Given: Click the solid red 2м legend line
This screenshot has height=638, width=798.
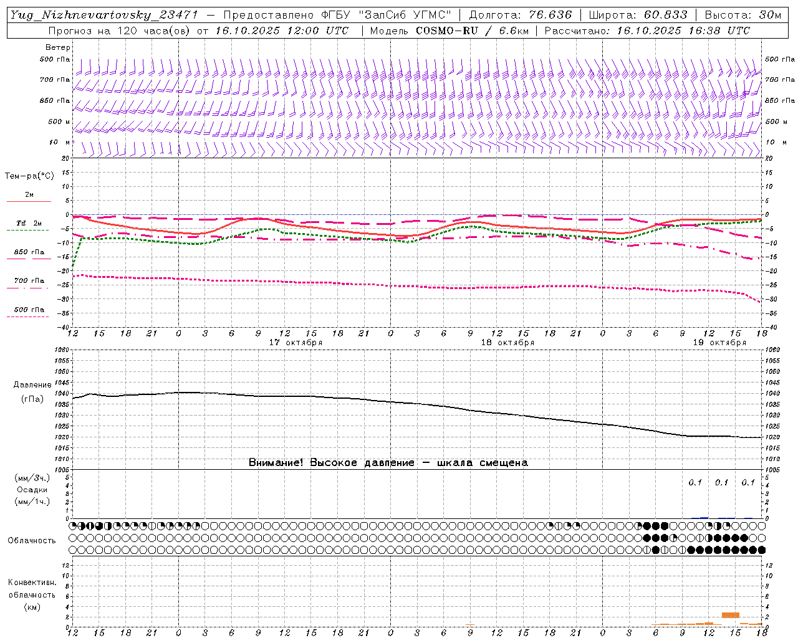Looking at the screenshot, I should tap(29, 202).
